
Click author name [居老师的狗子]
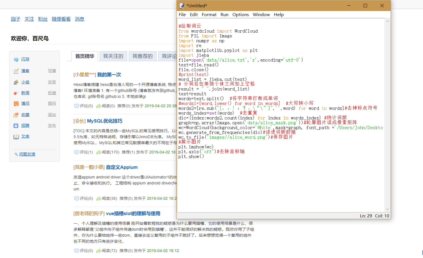pyautogui.click(x=89, y=213)
